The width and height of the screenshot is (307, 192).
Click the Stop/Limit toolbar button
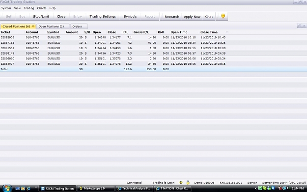click(41, 16)
